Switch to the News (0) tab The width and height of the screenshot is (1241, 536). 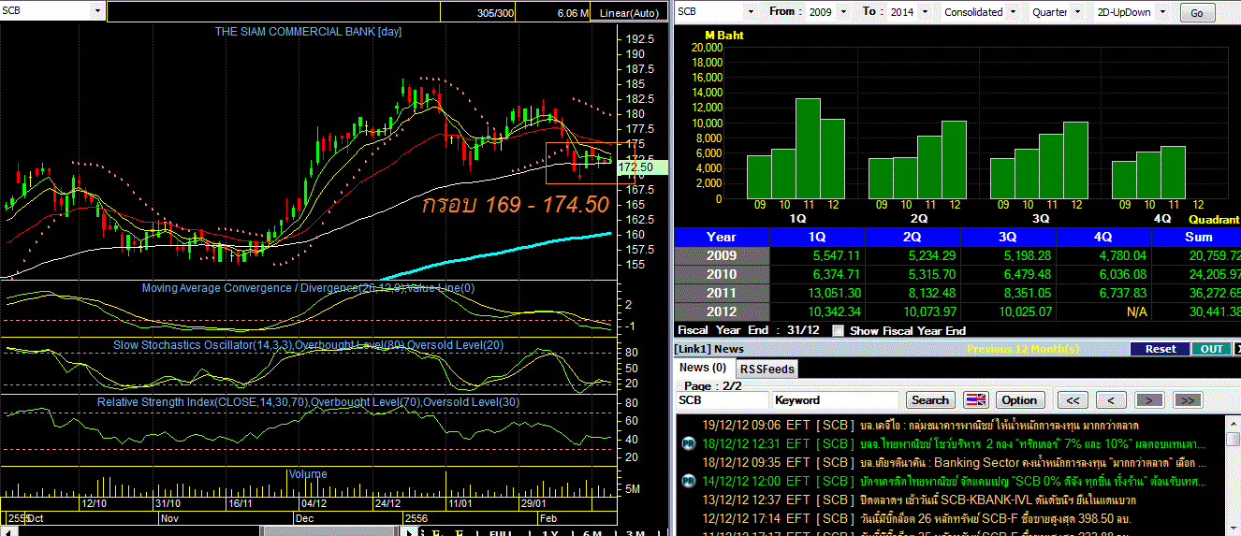(x=703, y=368)
